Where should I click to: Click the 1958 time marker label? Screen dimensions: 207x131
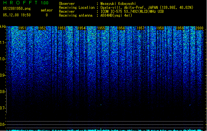tap(160, 28)
